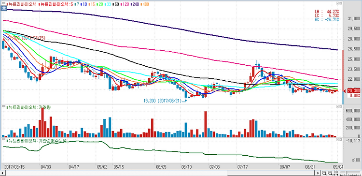Select the 480-day moving average legend
Viewport: 362px width, 176px height.
[145, 4]
